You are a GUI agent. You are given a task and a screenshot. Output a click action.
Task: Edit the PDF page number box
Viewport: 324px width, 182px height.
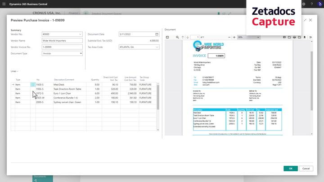pos(195,37)
